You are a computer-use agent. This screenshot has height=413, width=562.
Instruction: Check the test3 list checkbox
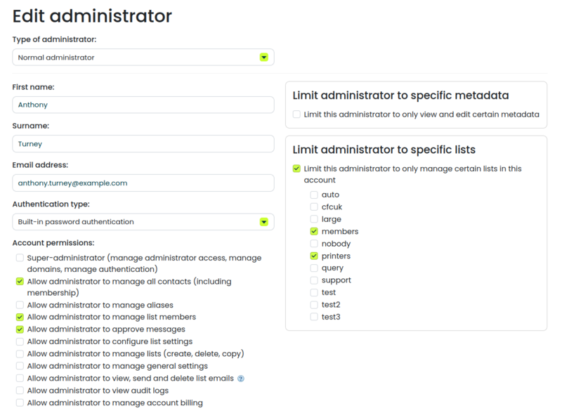pyautogui.click(x=313, y=316)
